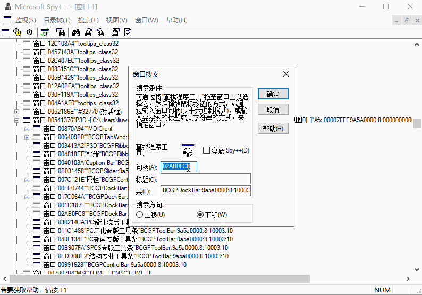
Task: Open the 帮助(H) menu
Action: (x=176, y=20)
